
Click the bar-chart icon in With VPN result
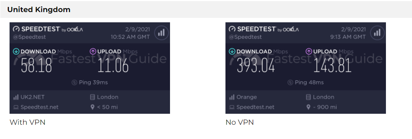161,33
